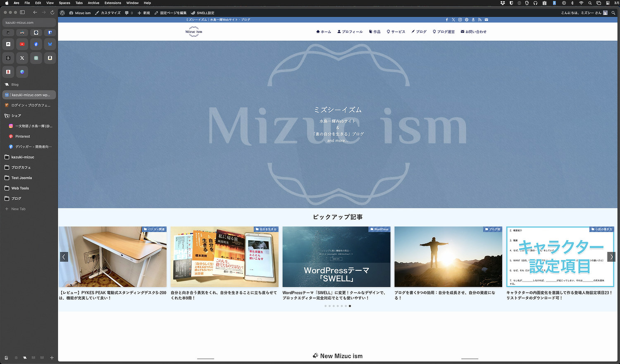Open the Amazon favorite in the sidebar

point(50,58)
